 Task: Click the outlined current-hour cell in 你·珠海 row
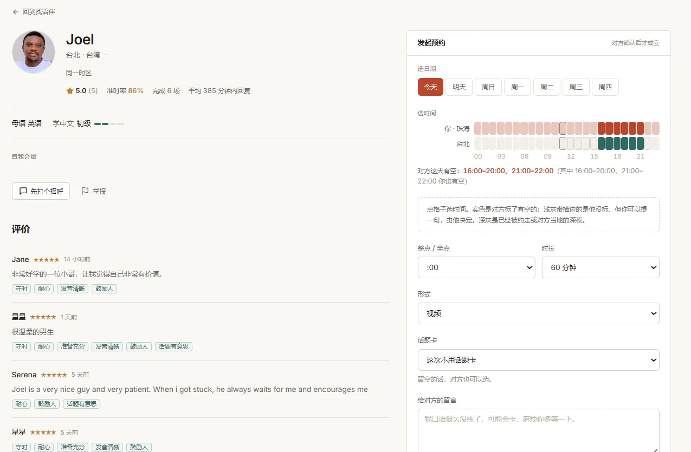coord(563,128)
